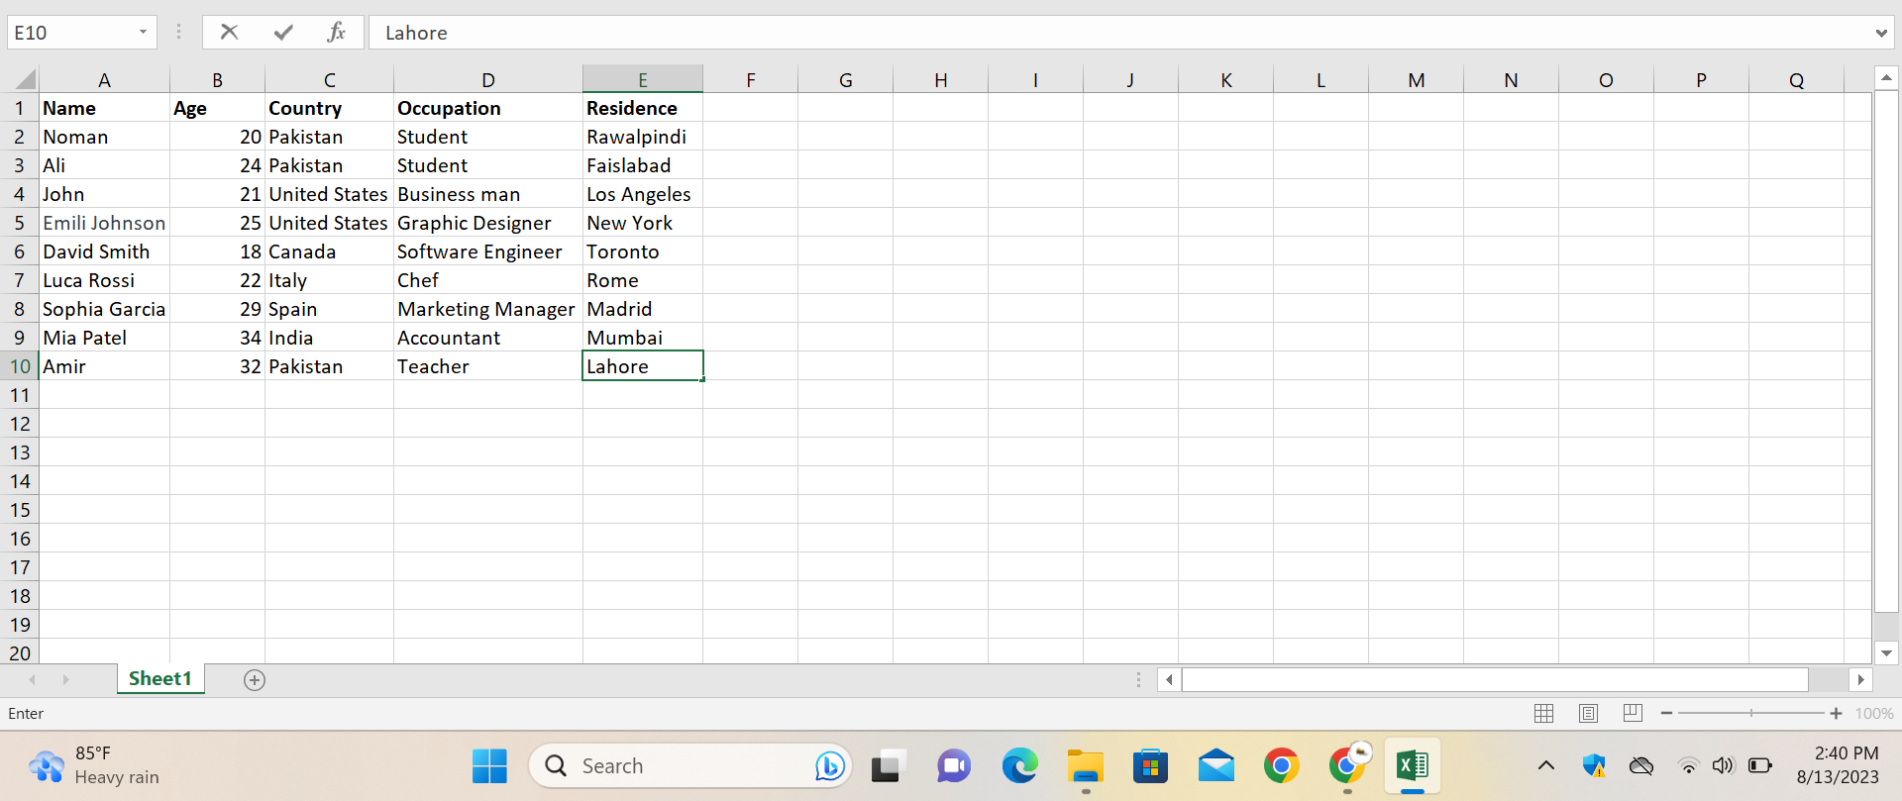Click the 100% zoom level button
1902x801 pixels.
pyautogui.click(x=1873, y=713)
